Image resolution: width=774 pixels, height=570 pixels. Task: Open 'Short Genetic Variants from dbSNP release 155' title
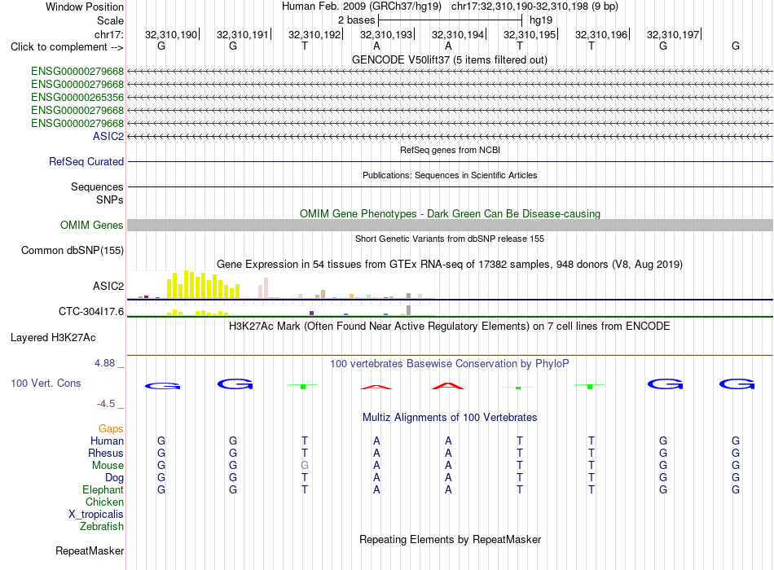[x=450, y=239]
